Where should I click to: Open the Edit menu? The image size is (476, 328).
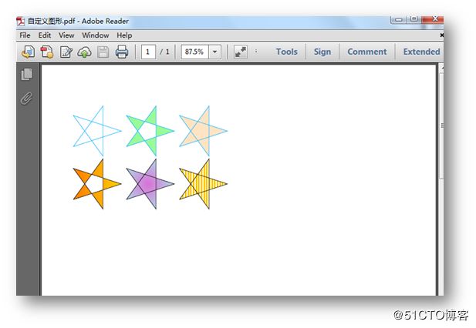pos(46,35)
